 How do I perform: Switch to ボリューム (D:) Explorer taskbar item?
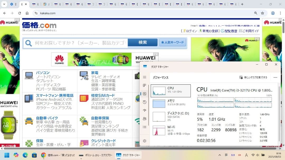click(96, 155)
